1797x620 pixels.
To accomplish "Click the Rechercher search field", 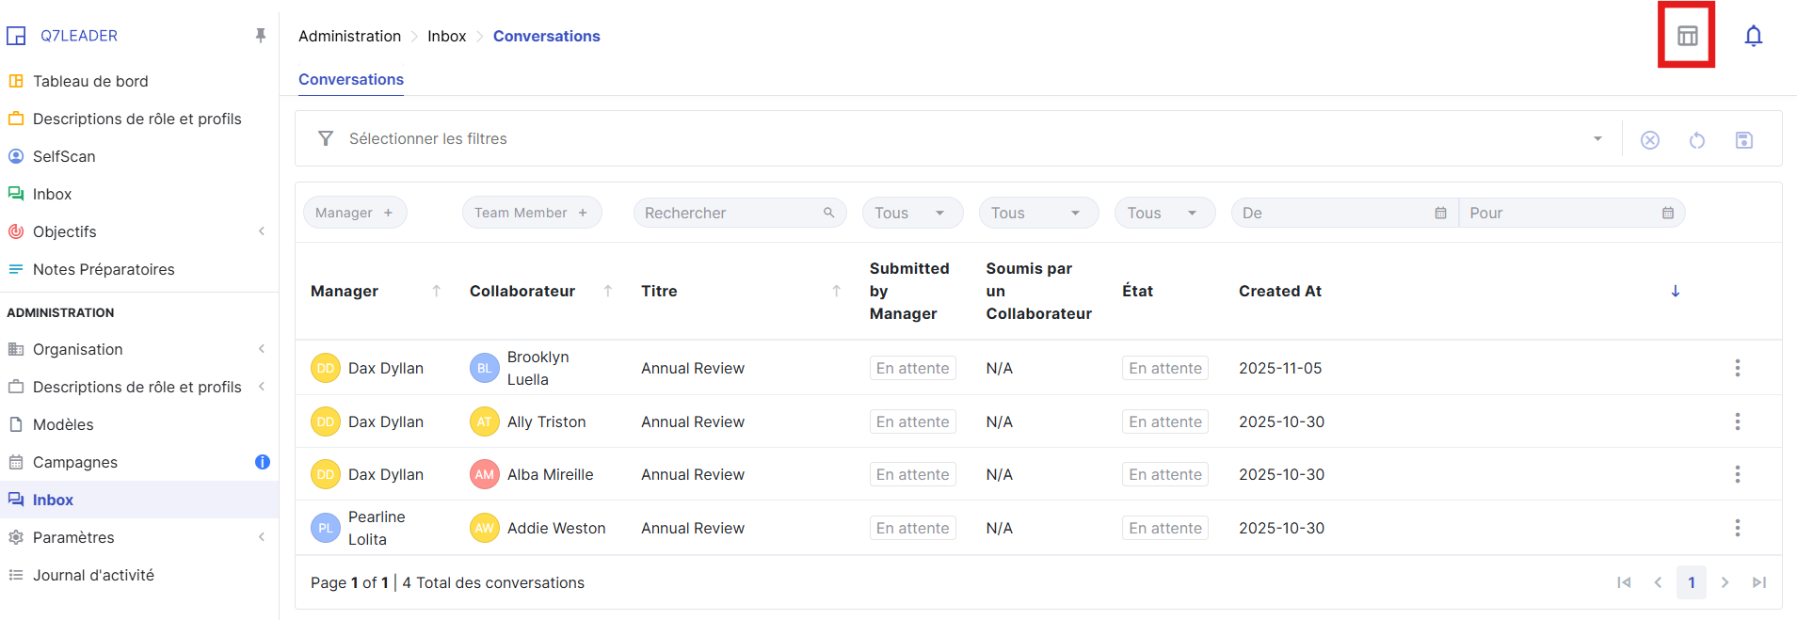I will point(730,213).
